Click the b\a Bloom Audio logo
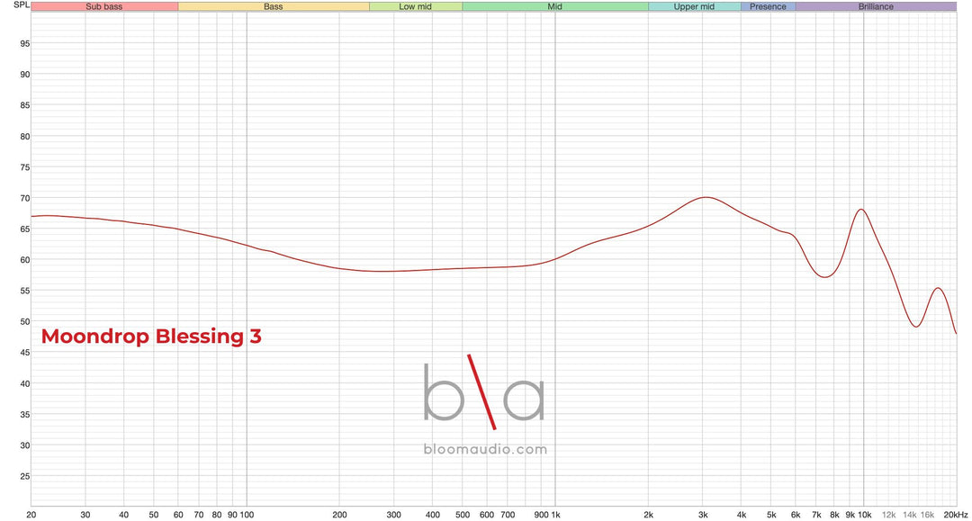 (484, 391)
